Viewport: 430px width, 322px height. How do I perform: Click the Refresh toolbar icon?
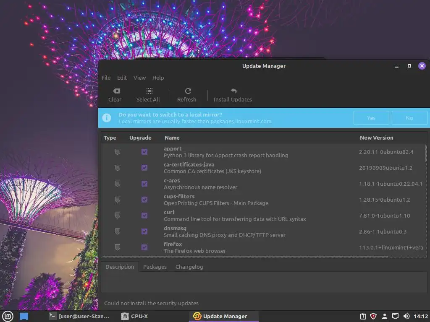click(x=188, y=91)
